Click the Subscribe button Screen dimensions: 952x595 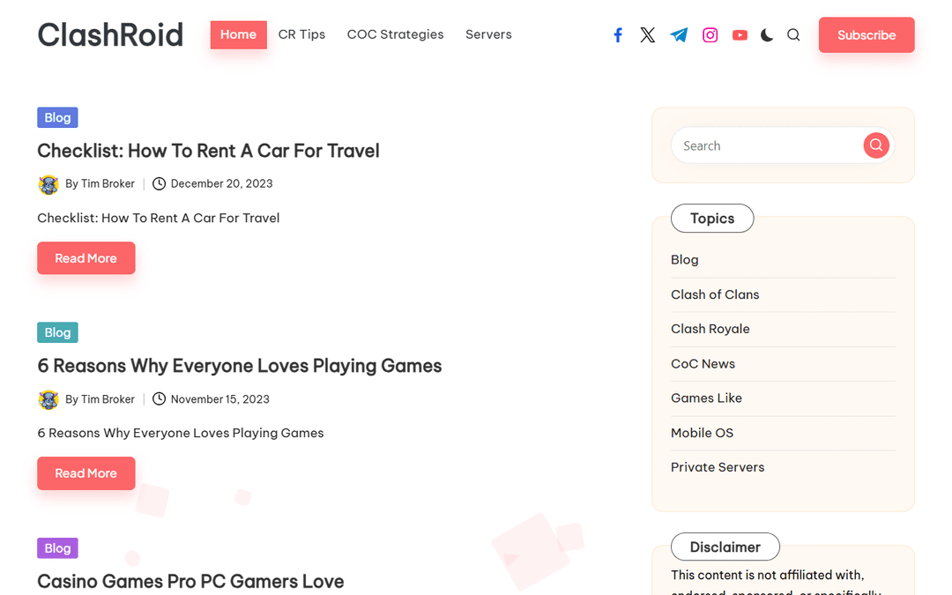[866, 35]
